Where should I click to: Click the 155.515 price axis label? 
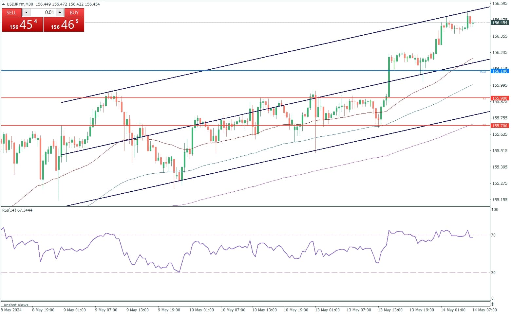500,151
